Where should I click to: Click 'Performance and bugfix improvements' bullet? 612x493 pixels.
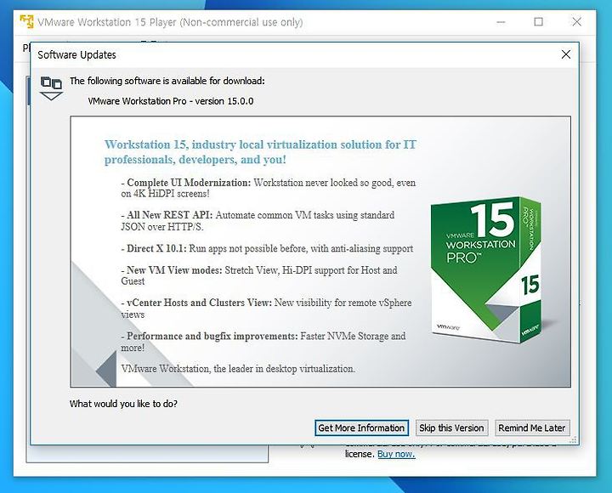[x=263, y=342]
